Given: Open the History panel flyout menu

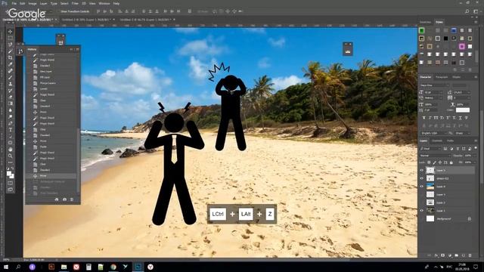Looking at the screenshot, I should pos(77,49).
